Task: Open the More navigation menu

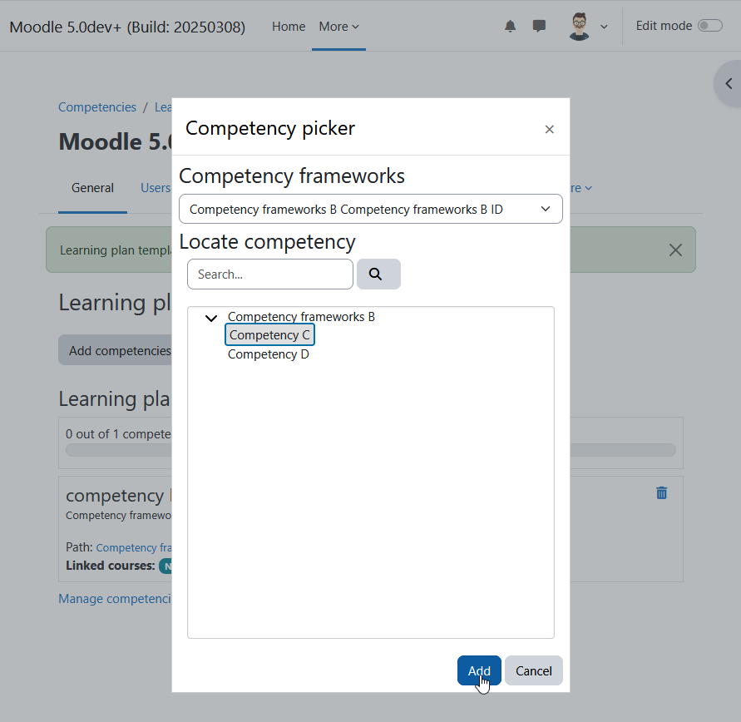Action: [338, 27]
